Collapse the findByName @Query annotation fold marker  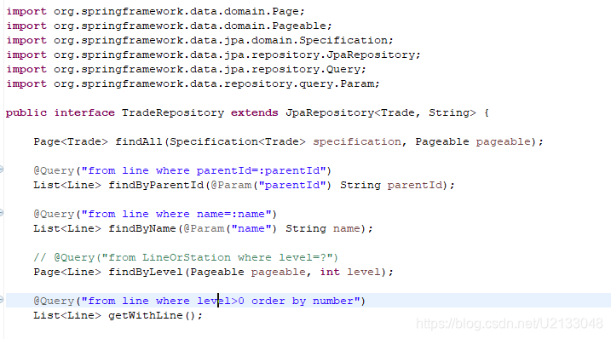pyautogui.click(x=1, y=213)
